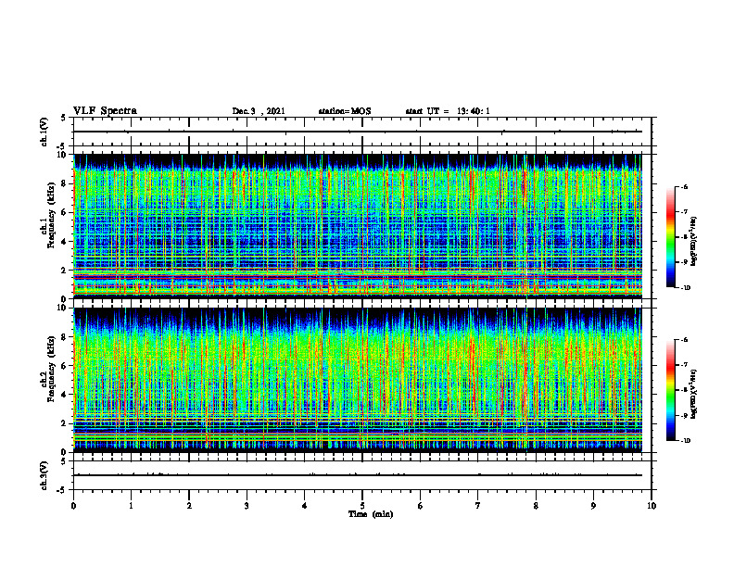This screenshot has width=734, height=567.
Task: Click the ch.3 voltage waveform trace
Action: (358, 475)
